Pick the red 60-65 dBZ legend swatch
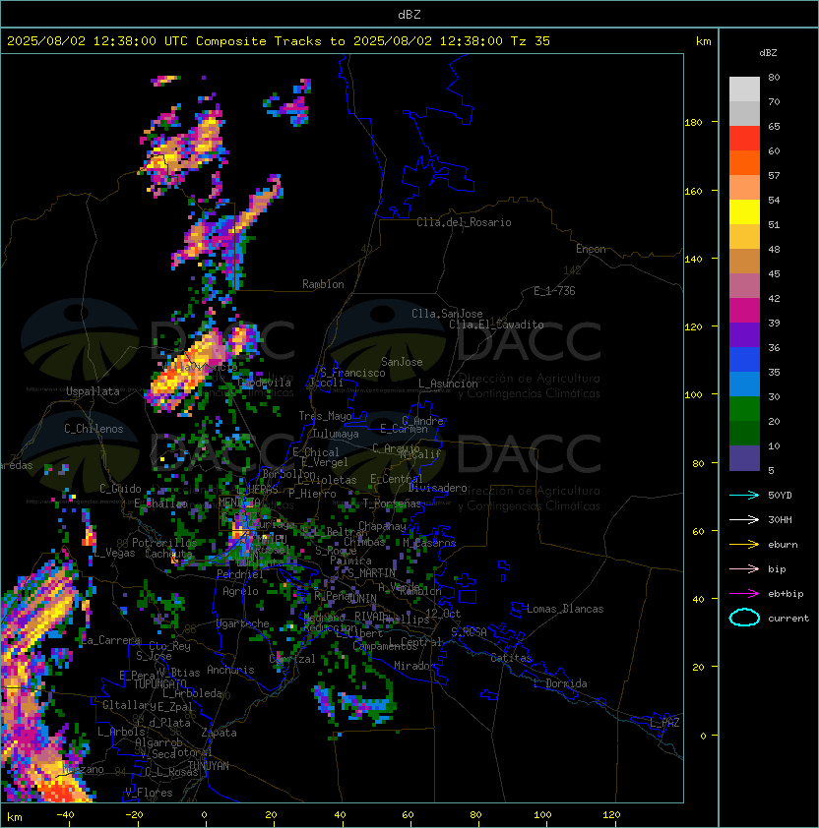 (744, 139)
